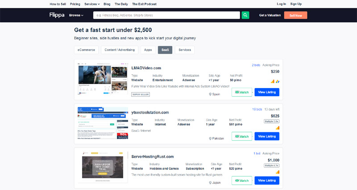The image size is (357, 190).
Task: Click the 1 bid link
Action: pos(257,153)
